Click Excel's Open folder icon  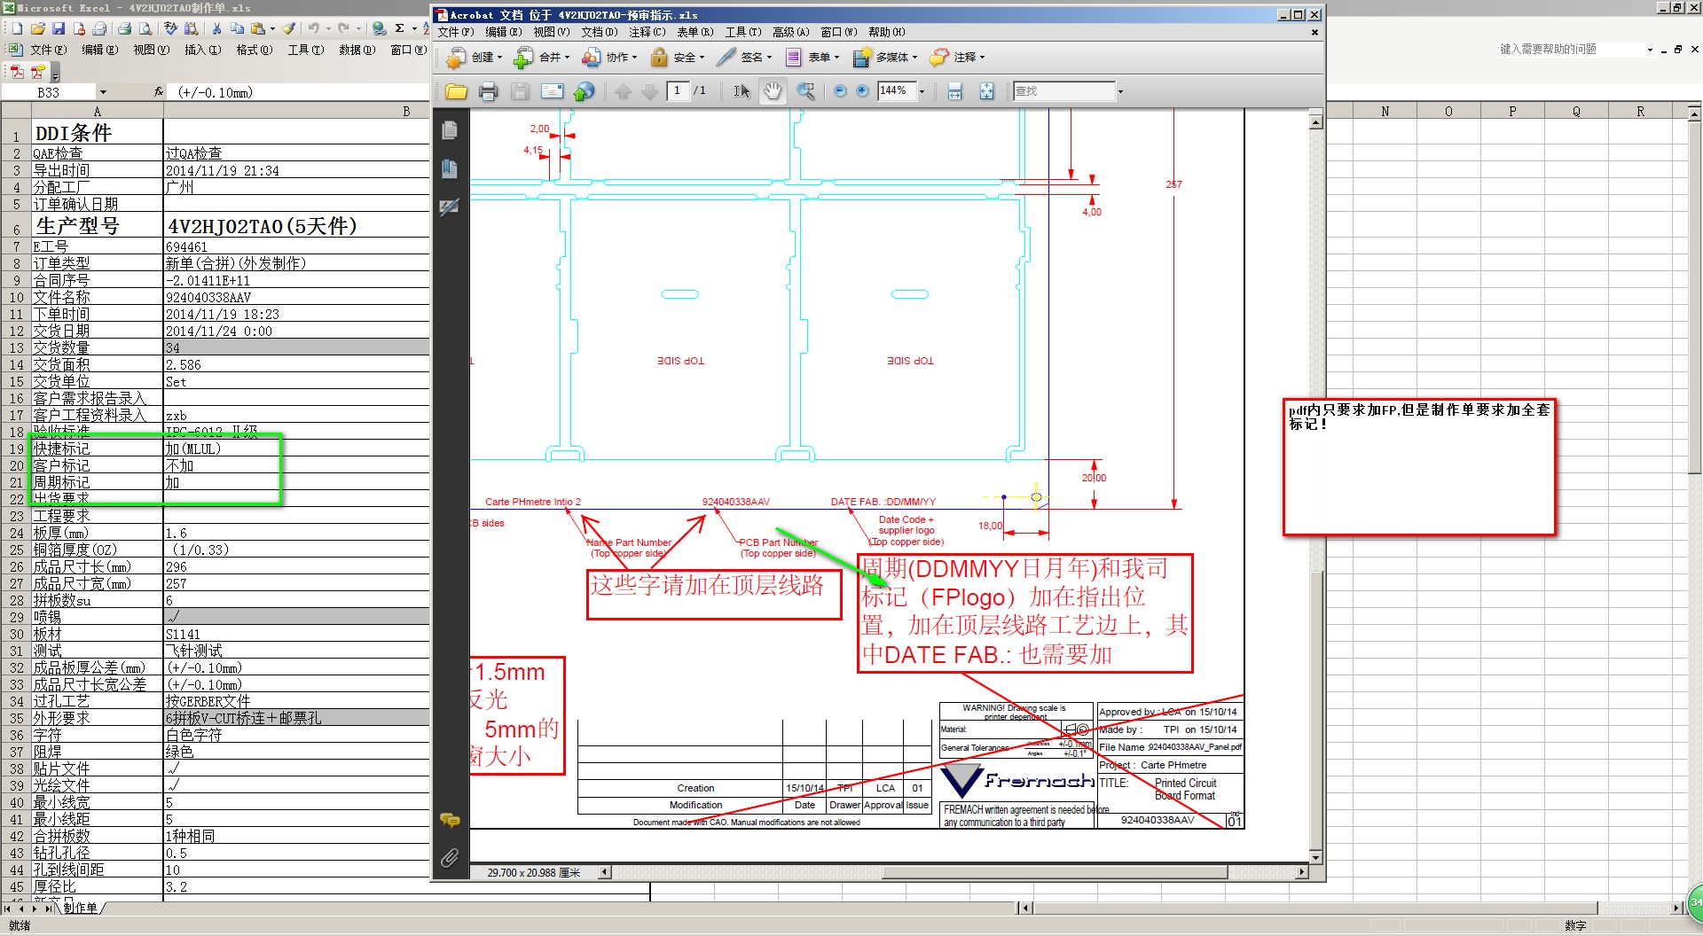pyautogui.click(x=38, y=28)
